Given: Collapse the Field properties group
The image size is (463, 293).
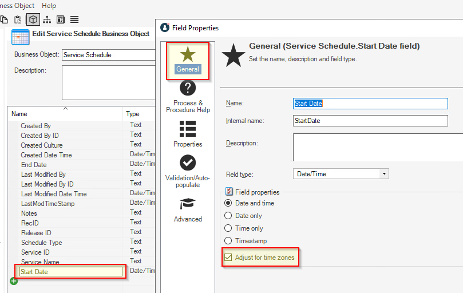Looking at the screenshot, I should 229,192.
